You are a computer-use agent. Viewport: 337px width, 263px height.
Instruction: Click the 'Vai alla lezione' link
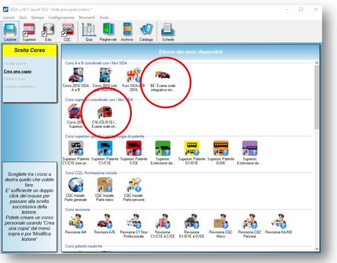pyautogui.click(x=15, y=64)
